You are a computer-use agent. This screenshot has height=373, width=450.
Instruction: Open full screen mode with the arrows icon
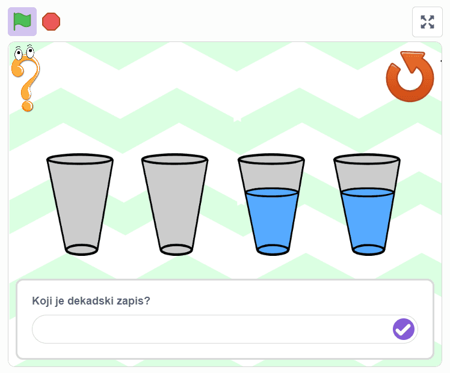point(427,22)
